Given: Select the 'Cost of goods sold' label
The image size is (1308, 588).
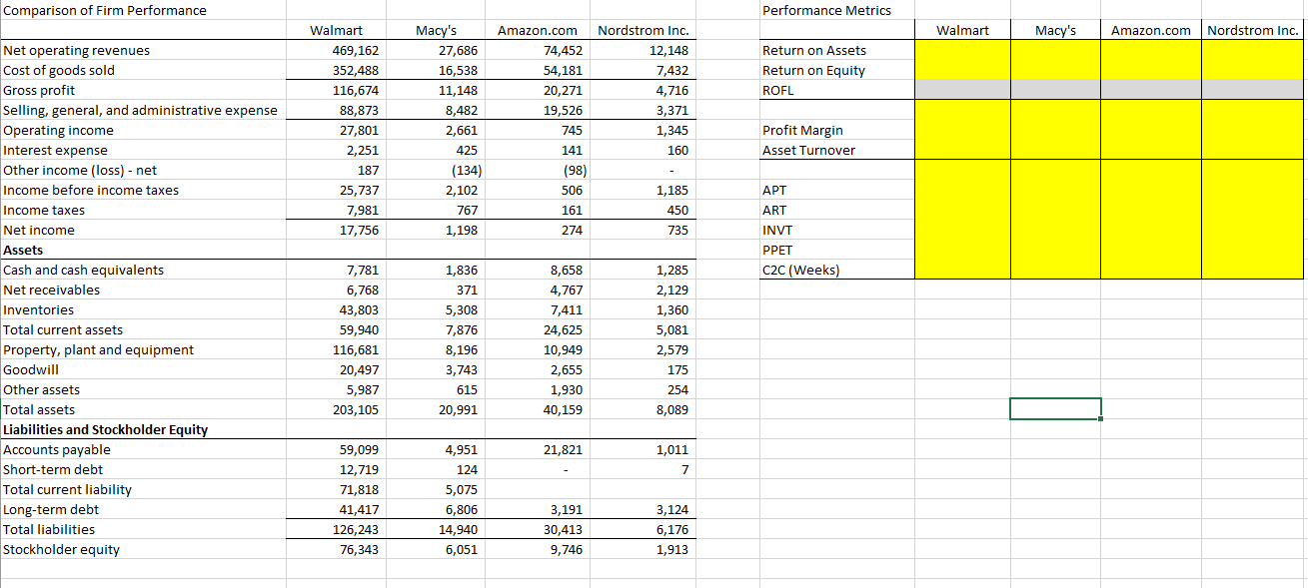Looking at the screenshot, I should pyautogui.click(x=59, y=70).
